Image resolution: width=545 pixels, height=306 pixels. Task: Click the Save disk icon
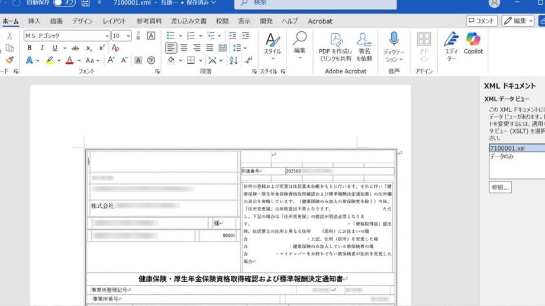pyautogui.click(x=86, y=3)
